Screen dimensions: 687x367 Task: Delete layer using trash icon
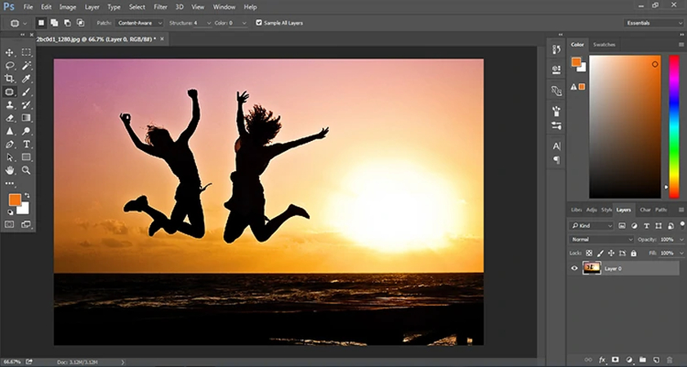tap(670, 359)
